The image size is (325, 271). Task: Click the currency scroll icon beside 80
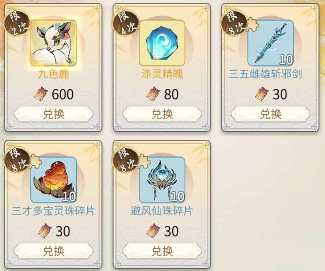[154, 94]
